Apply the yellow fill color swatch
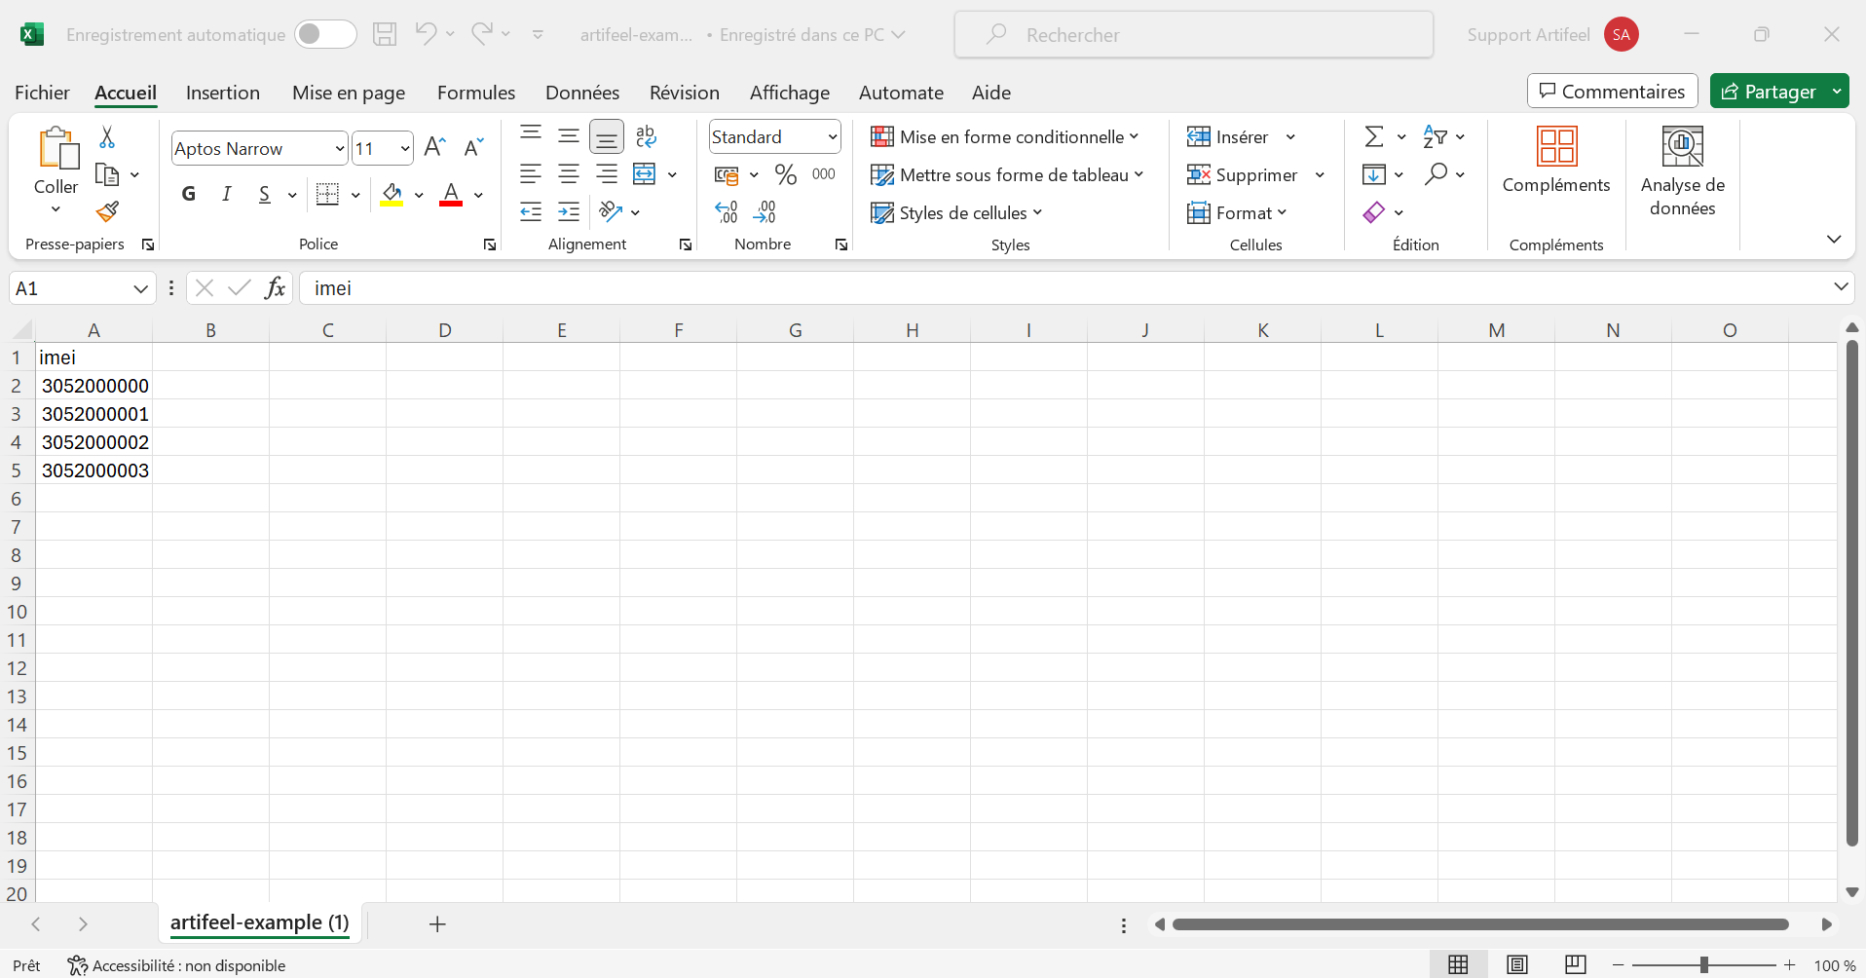This screenshot has width=1866, height=978. (x=392, y=195)
